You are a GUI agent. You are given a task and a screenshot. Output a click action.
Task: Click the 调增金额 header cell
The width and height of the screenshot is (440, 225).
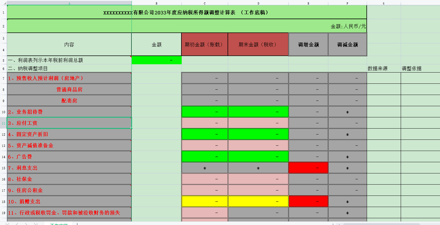[x=308, y=44]
